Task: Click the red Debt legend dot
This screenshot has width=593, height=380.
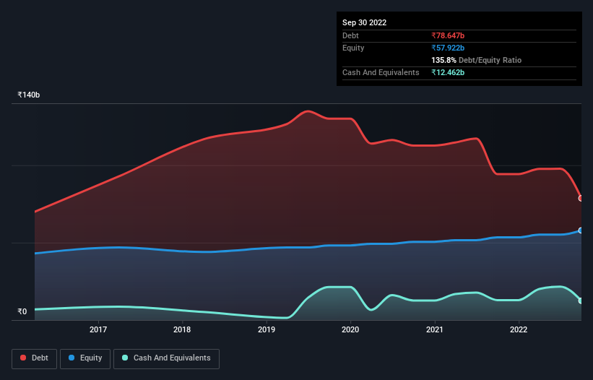Action: point(23,358)
